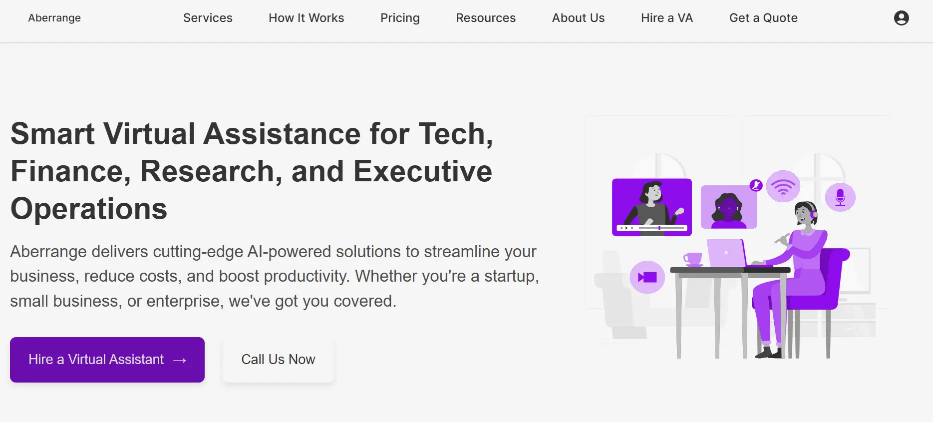Open the user account profile icon

(x=901, y=18)
